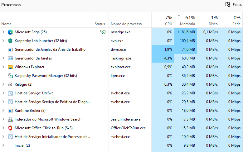Sort processes by Rede column
The height and width of the screenshot is (152, 243).
(231, 20)
